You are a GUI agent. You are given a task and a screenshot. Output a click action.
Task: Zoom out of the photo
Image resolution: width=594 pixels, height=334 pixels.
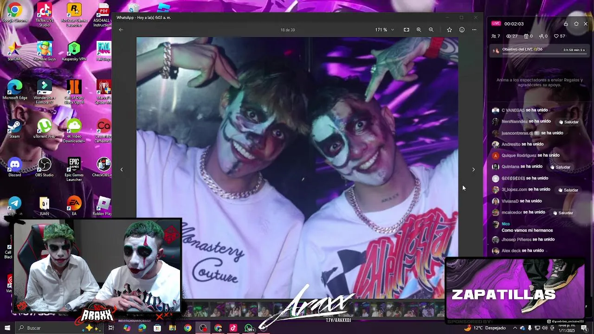pos(431,30)
